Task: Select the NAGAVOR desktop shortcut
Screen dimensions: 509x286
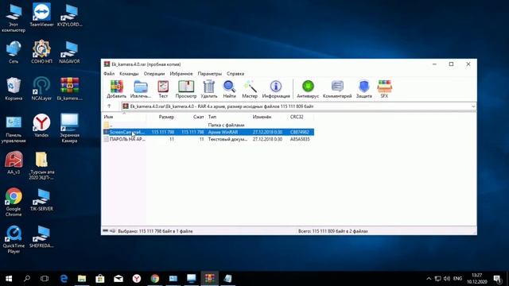Action: (x=69, y=52)
